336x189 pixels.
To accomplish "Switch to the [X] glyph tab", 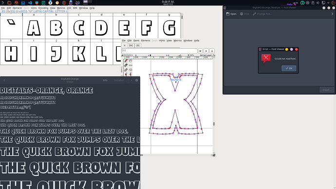I will (x=138, y=45).
